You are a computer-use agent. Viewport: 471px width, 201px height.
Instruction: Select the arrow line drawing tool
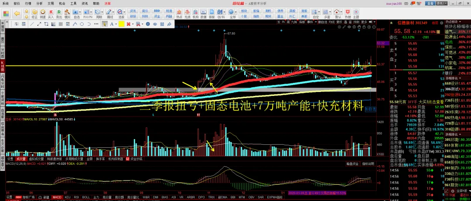[x=39, y=24]
